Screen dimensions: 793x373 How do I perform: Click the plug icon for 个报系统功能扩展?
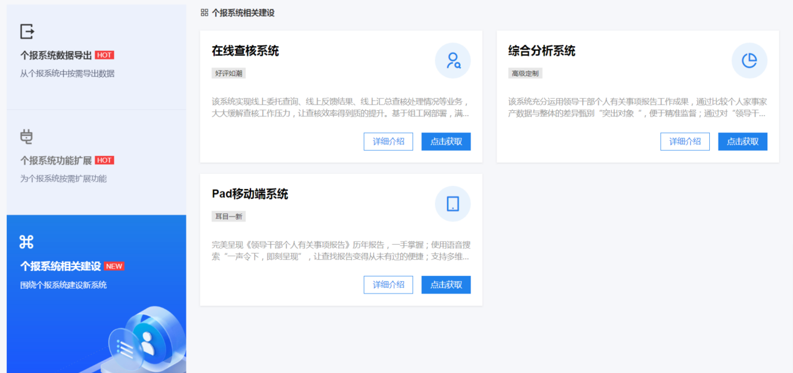[x=26, y=136]
